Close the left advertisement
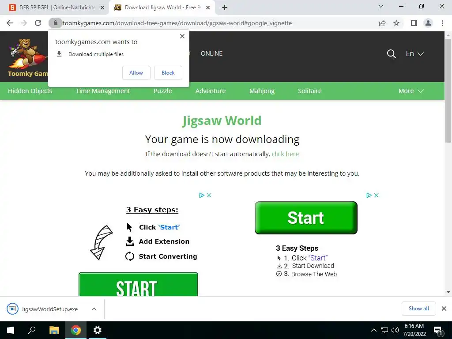Screen dimensions: 452x339 [x=209, y=195]
